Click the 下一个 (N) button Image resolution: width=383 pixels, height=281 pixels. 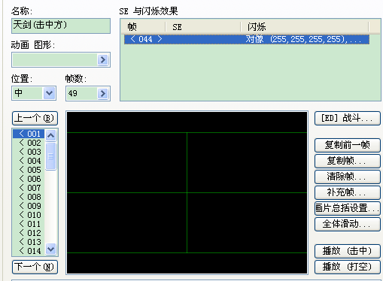click(x=35, y=267)
